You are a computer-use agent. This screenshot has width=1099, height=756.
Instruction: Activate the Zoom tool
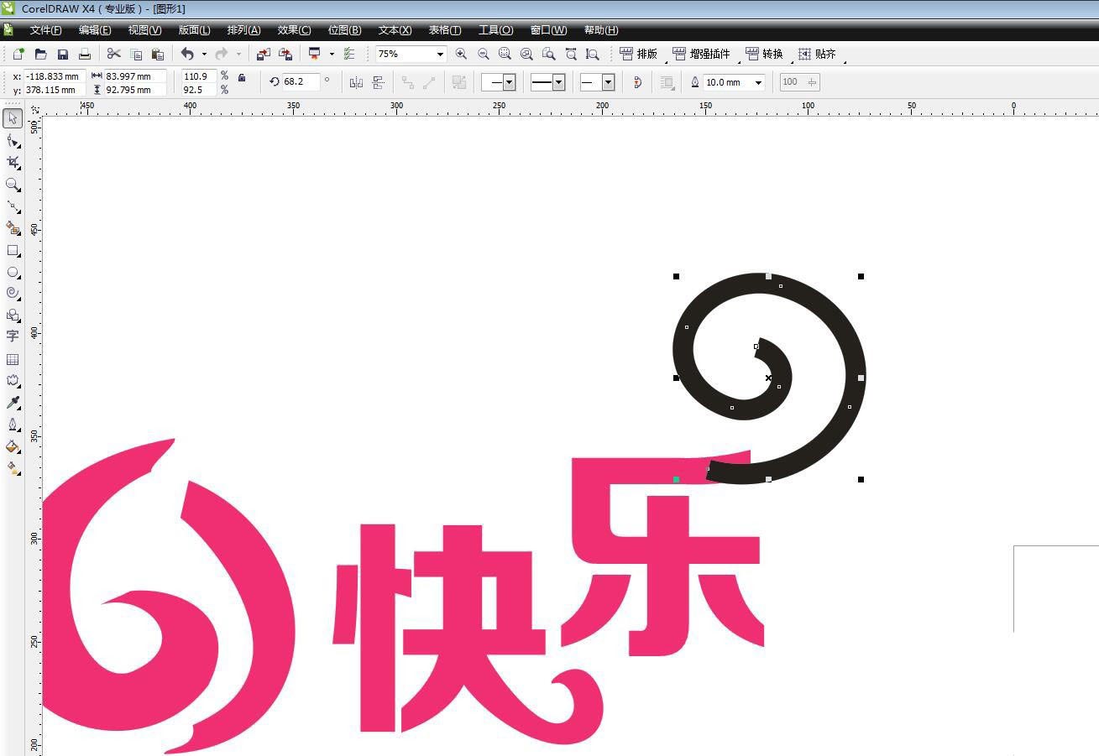(13, 184)
